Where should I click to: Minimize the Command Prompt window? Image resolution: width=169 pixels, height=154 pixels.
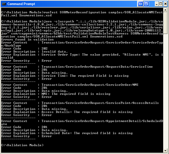tap(157, 4)
